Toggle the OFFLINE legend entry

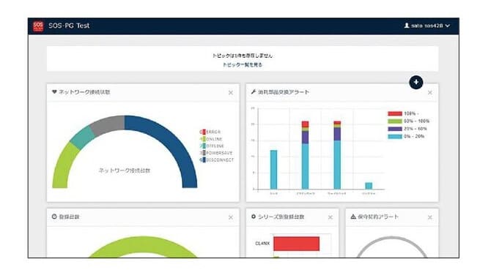click(212, 146)
